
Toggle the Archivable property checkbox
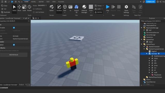point(14,28)
